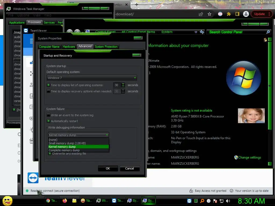Open the Yahoo taskbar button
This screenshot has width=275, height=206.
point(87,201)
